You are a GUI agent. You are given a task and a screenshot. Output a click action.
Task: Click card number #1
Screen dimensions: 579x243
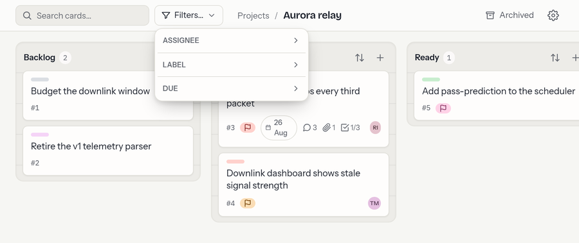pyautogui.click(x=35, y=108)
